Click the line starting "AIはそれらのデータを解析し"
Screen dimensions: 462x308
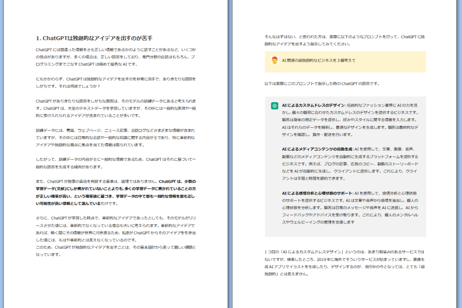[x=350, y=127]
